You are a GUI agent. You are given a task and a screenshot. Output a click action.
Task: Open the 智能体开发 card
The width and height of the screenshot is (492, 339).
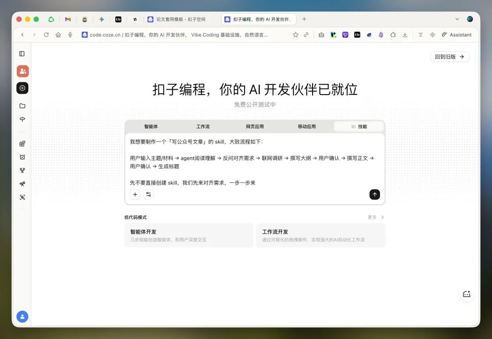tap(189, 235)
